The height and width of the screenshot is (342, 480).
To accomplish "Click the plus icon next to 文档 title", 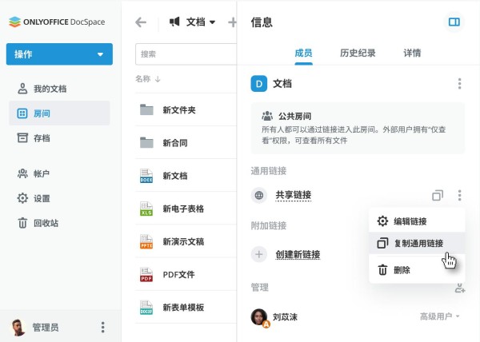I will point(232,22).
